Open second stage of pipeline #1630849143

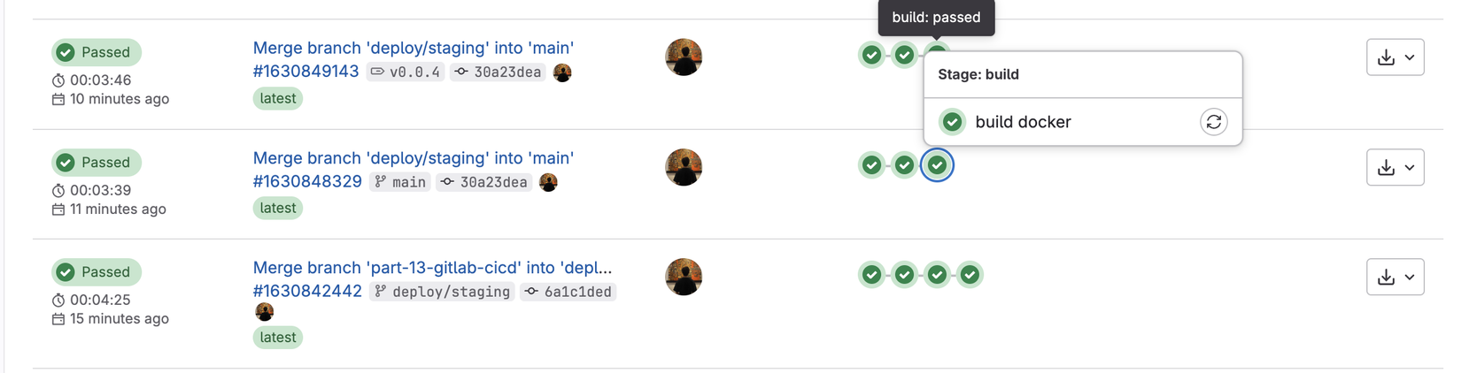[x=904, y=55]
